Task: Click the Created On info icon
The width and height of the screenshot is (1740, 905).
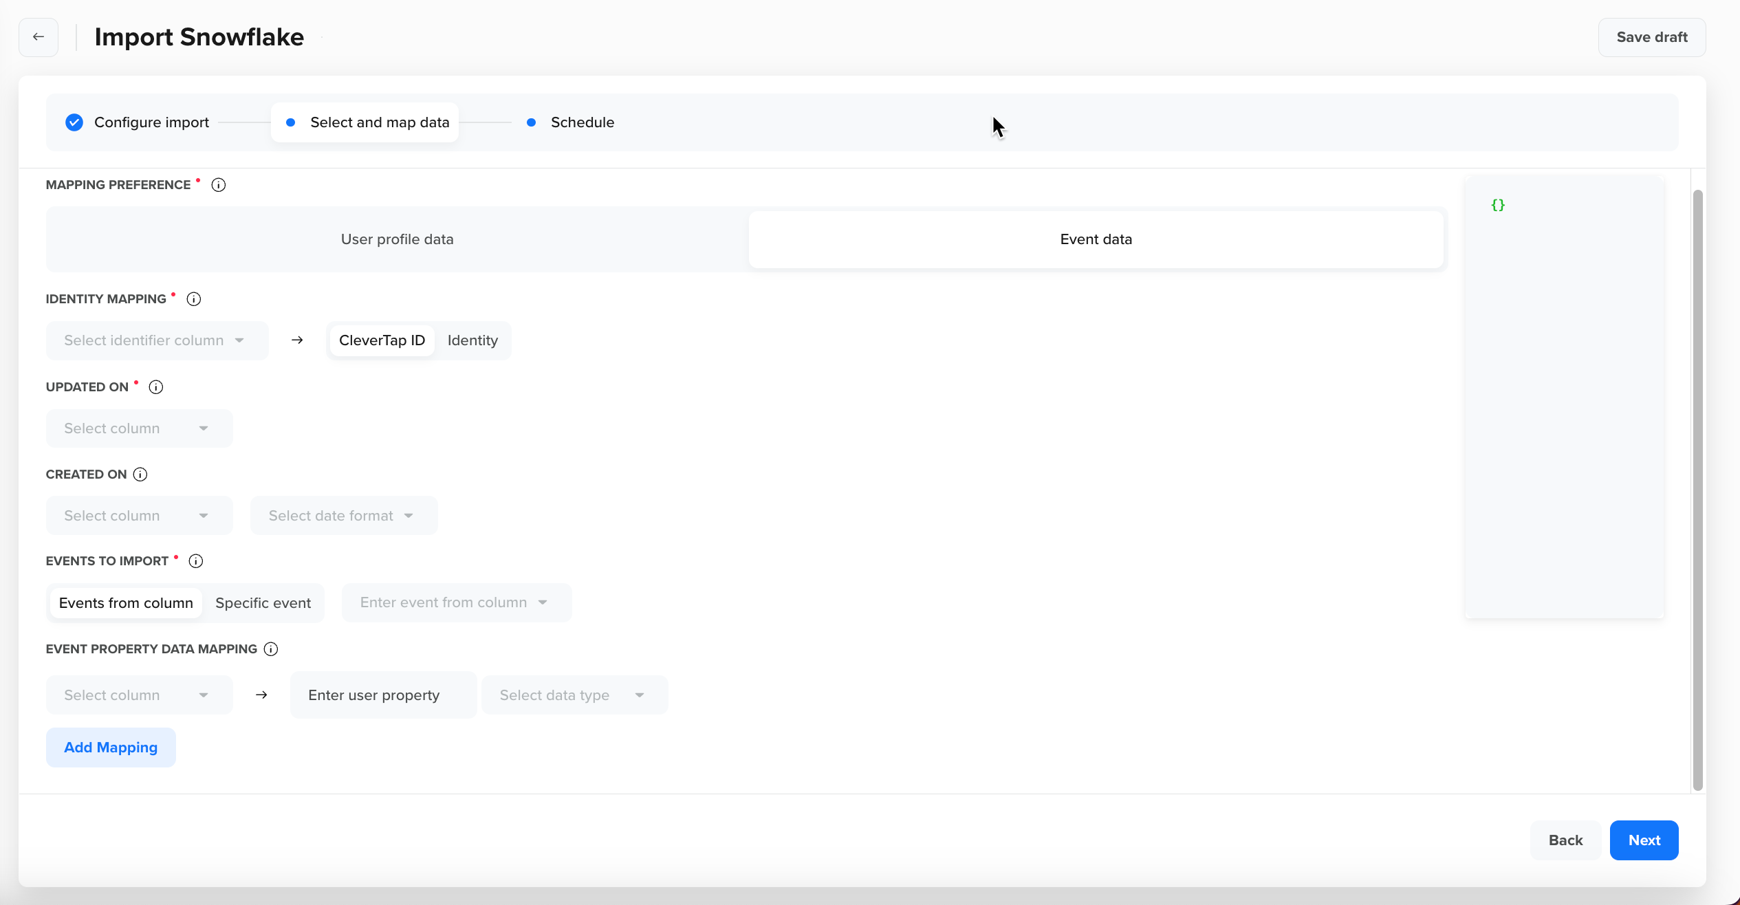Action: click(140, 475)
